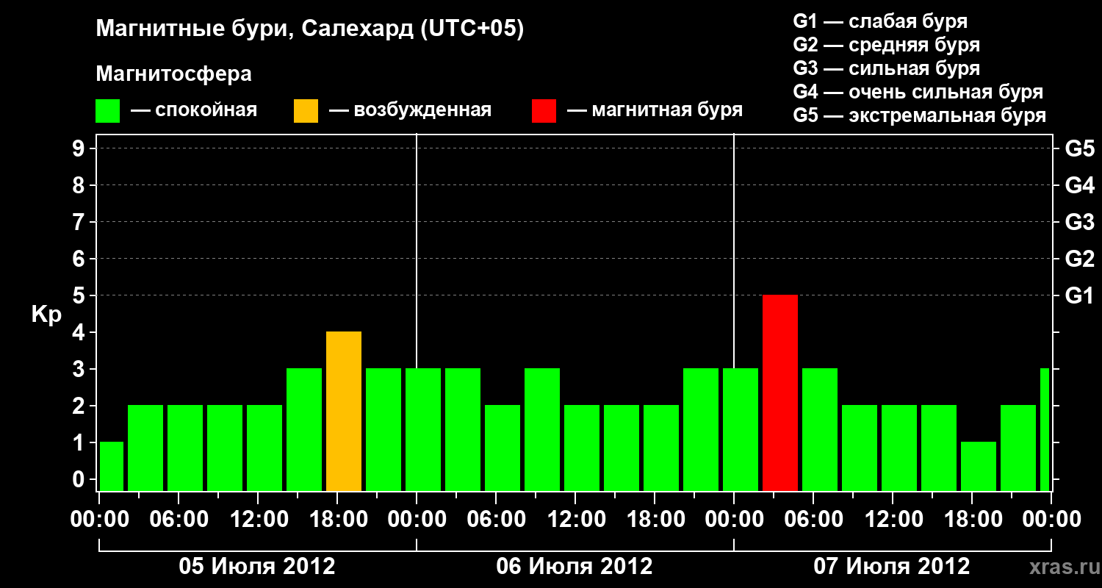This screenshot has height=588, width=1102.
Task: Click the Kp 3 bar just after the orange bar
Action: (x=383, y=430)
